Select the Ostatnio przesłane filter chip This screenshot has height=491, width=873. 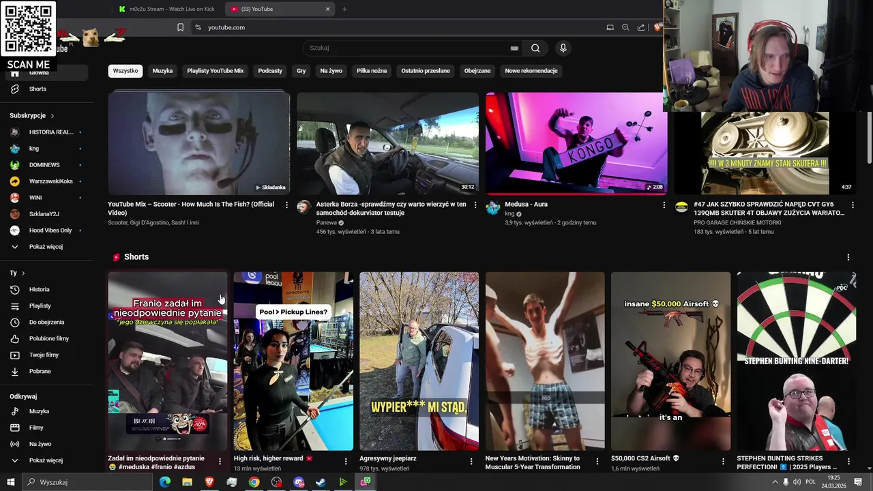(x=426, y=71)
